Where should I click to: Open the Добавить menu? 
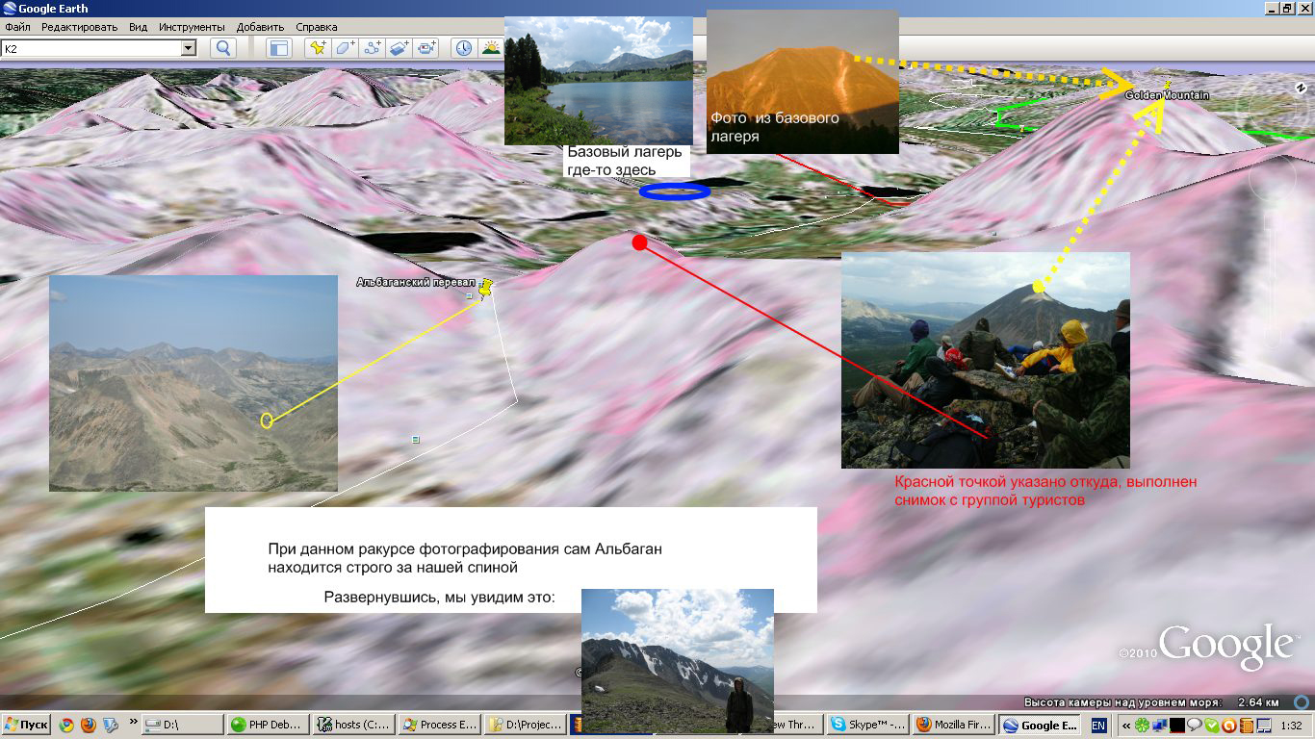pyautogui.click(x=260, y=27)
